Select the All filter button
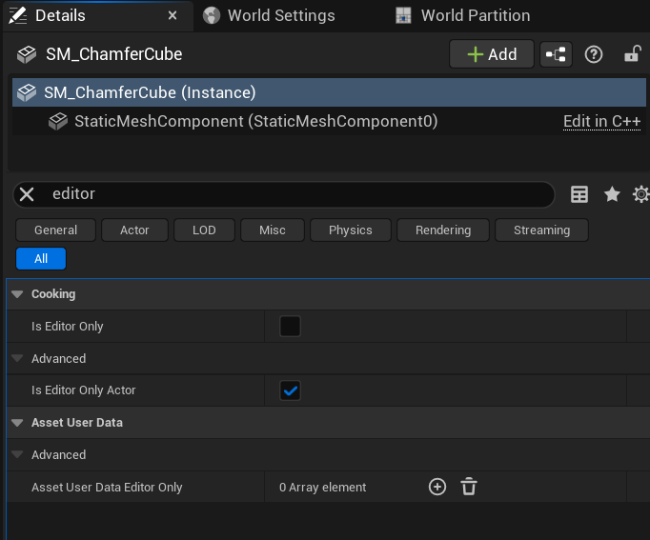 (41, 258)
